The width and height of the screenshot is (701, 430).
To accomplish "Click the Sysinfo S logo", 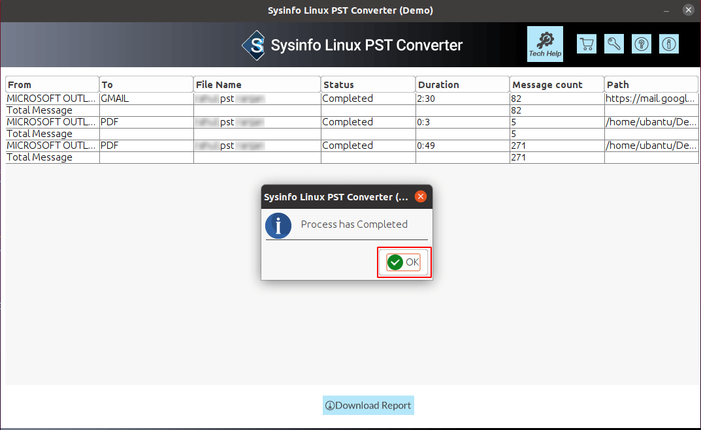I will (x=253, y=45).
